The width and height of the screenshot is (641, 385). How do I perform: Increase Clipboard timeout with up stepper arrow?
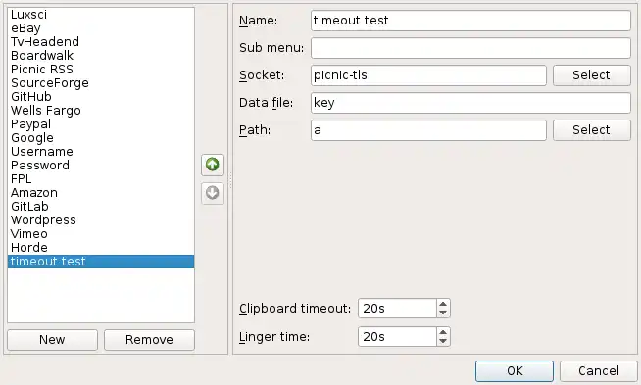tap(443, 304)
